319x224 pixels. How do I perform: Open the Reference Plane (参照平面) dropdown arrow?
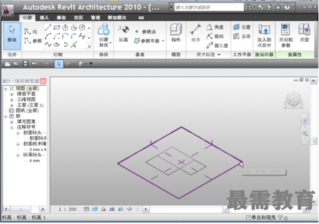coord(163,41)
